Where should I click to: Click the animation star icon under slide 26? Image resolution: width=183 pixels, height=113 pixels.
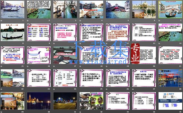(x=106, y=89)
